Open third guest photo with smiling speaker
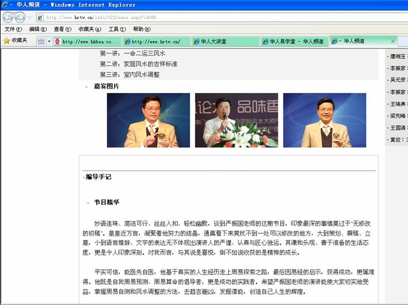The height and width of the screenshot is (305, 408). coord(324,120)
